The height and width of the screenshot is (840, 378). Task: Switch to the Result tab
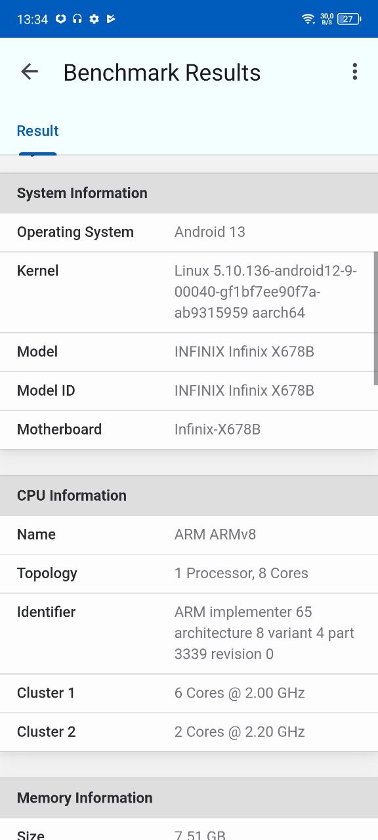point(37,131)
